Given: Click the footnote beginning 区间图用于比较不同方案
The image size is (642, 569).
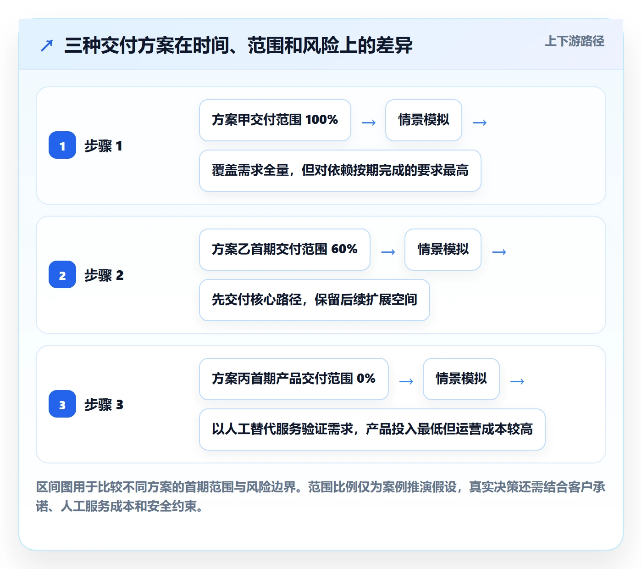Looking at the screenshot, I should click(321, 496).
